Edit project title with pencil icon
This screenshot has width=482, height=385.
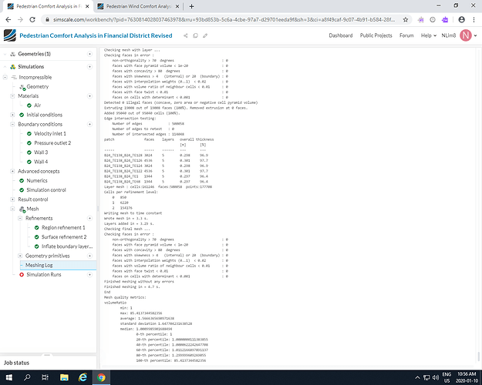[x=205, y=35]
